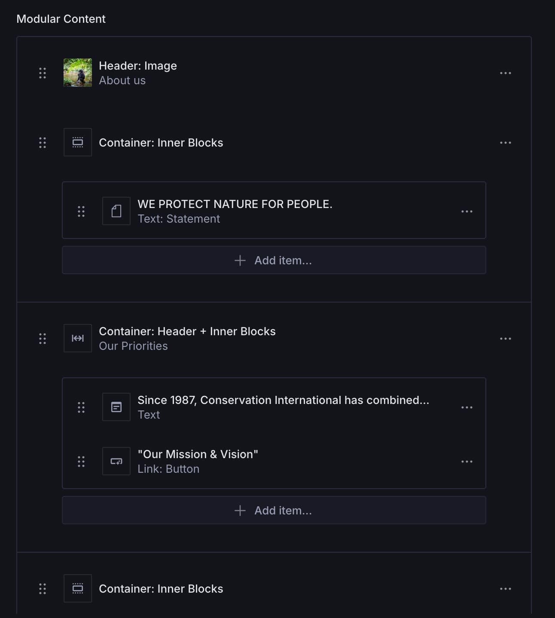
Task: Click the drag handle next to Text: Statement
Action: (x=81, y=211)
